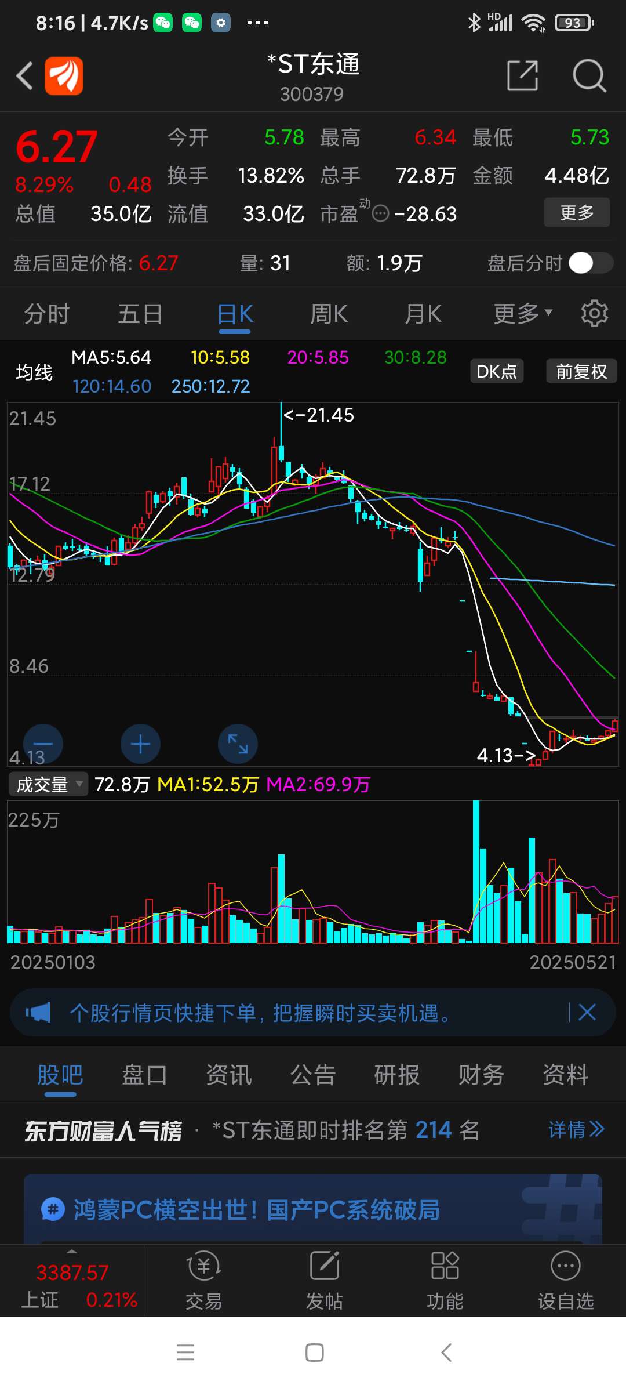
Task: Tap the hashtag topic icon
Action: pos(53,1210)
